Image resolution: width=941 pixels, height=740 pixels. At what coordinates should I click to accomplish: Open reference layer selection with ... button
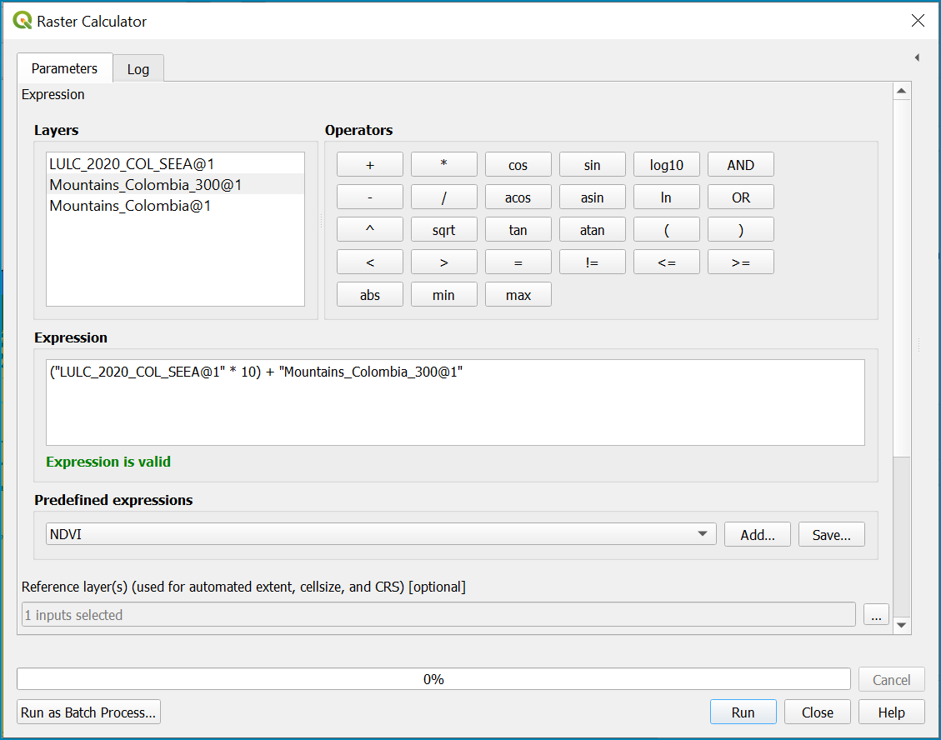pos(876,614)
